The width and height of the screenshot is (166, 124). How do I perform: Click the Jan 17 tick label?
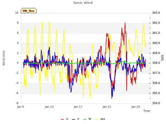click(x=78, y=107)
